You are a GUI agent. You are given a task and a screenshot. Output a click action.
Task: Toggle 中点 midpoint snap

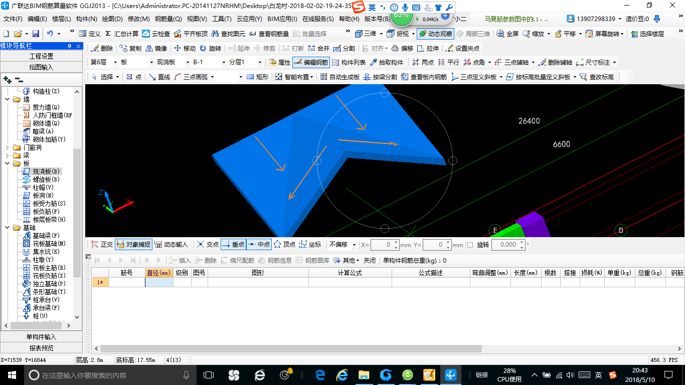[259, 244]
